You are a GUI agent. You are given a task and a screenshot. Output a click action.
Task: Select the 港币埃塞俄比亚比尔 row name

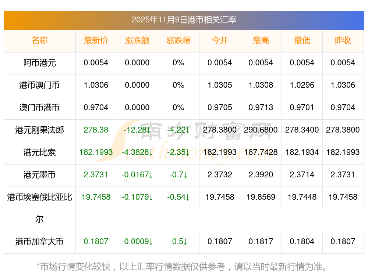[x=39, y=208]
